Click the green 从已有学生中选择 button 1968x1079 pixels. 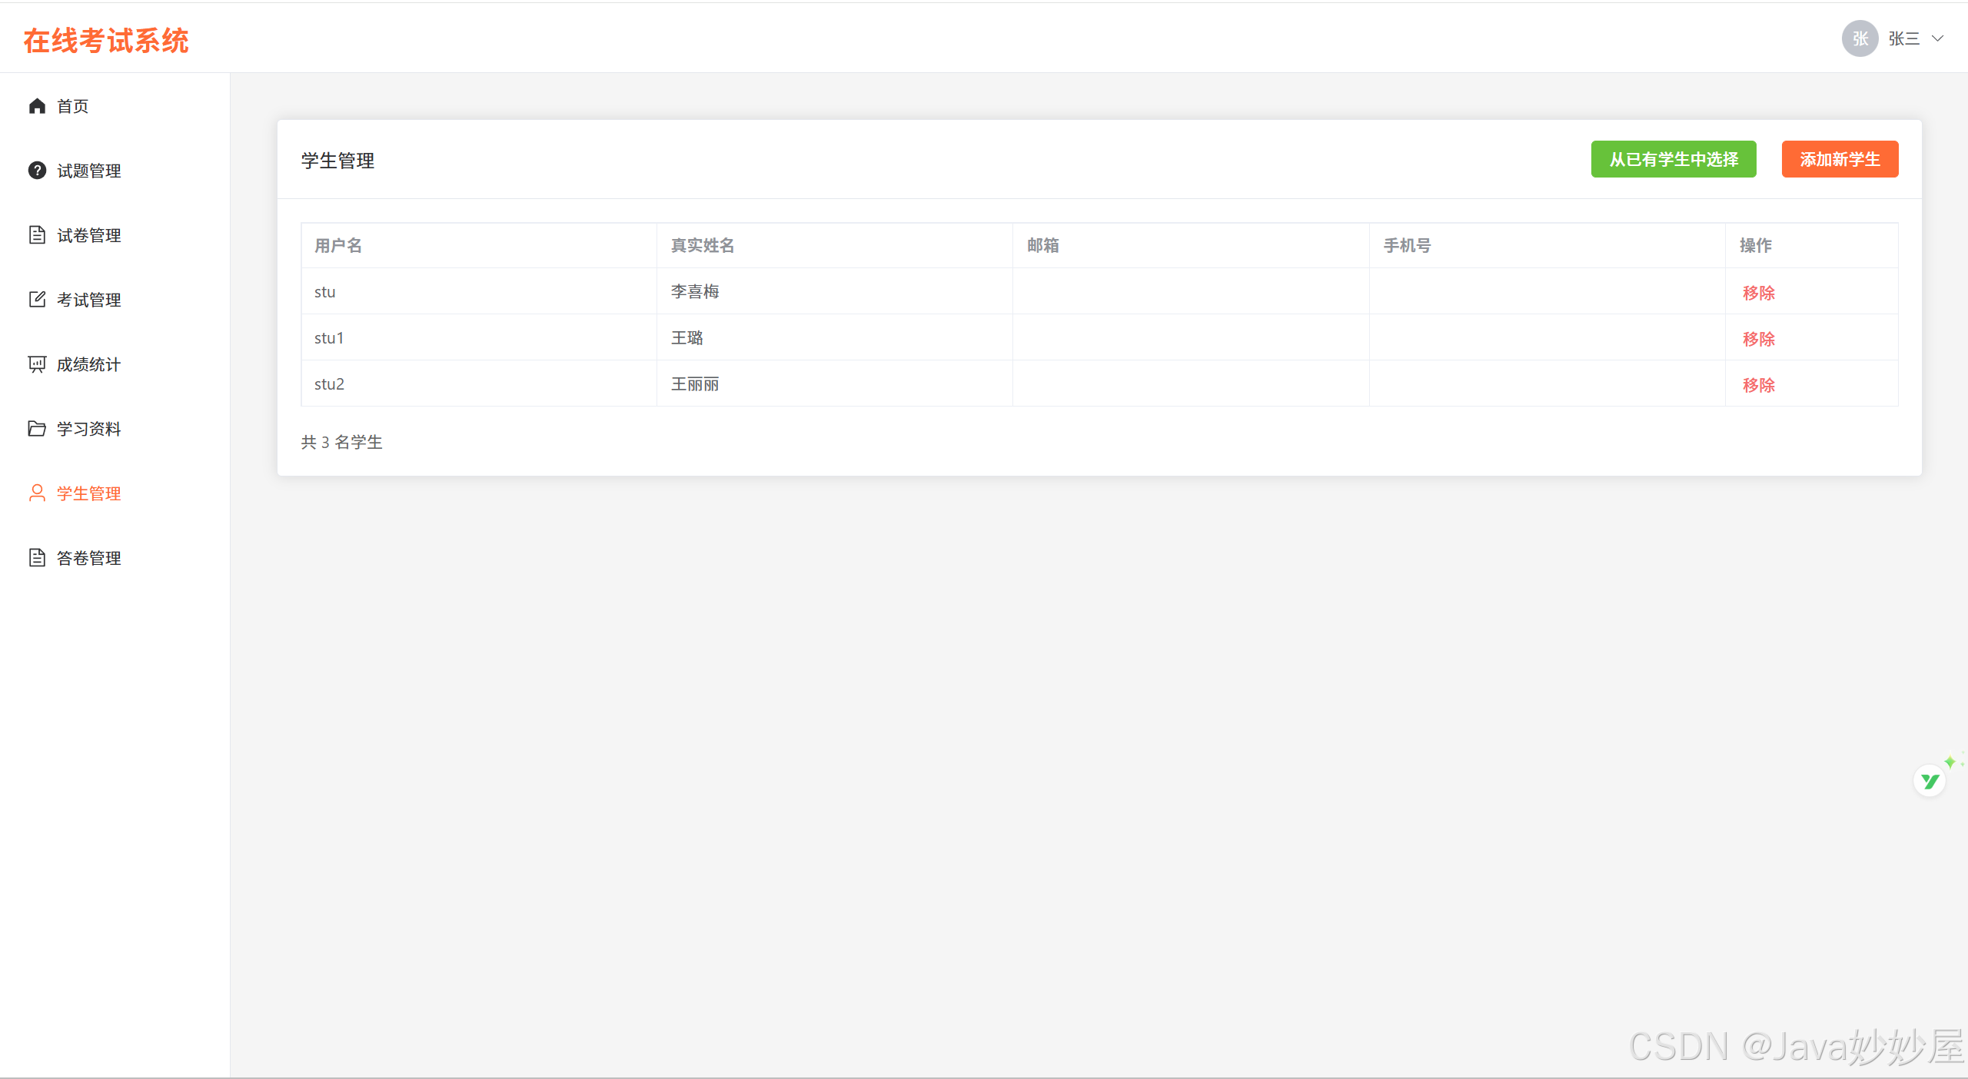[x=1673, y=159]
